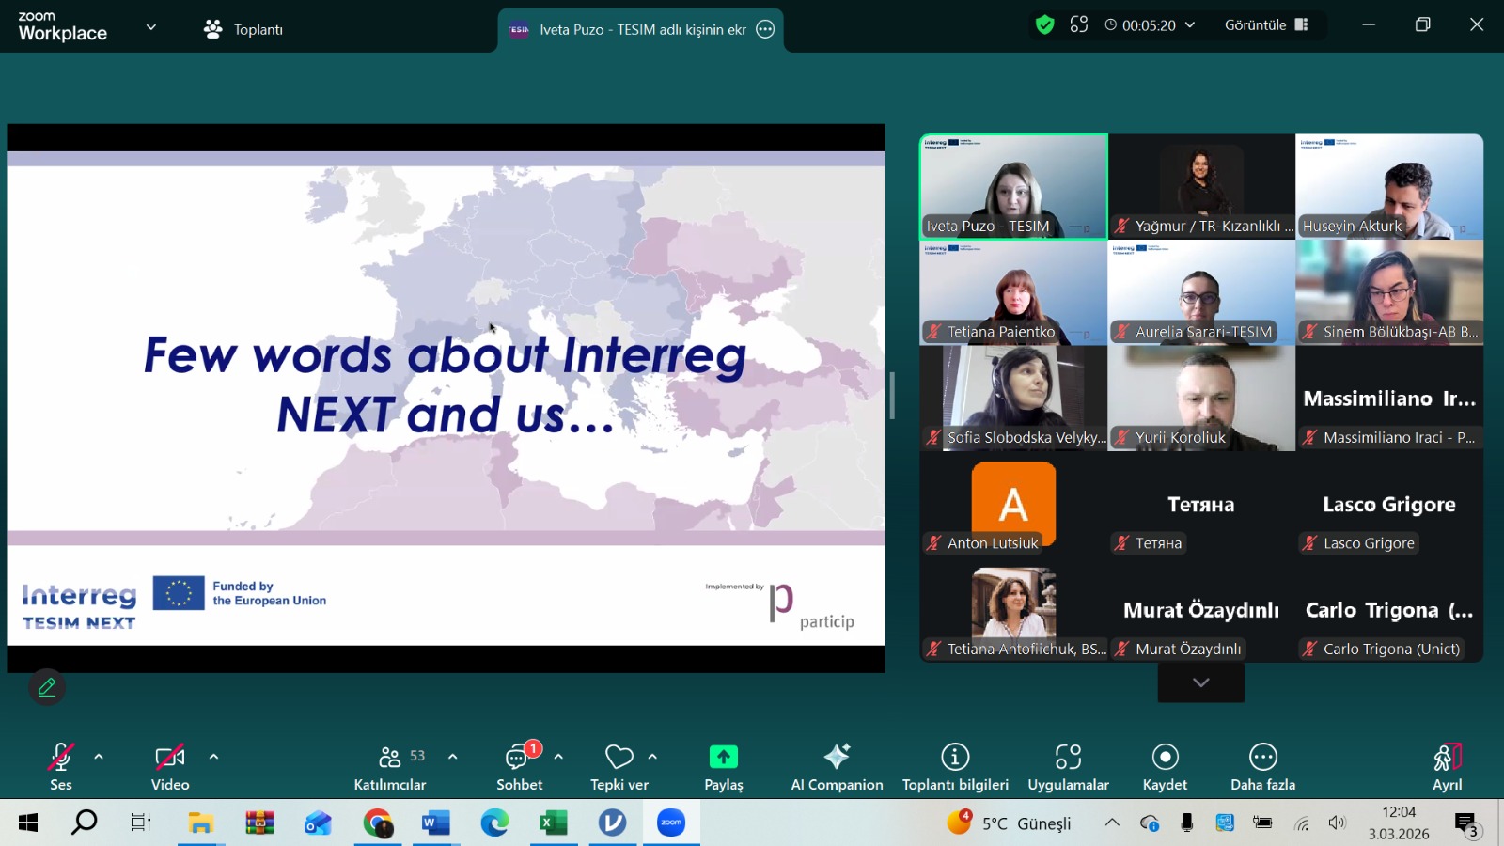Open the Görüntüle view menu
This screenshot has height=846, width=1504.
[1265, 25]
